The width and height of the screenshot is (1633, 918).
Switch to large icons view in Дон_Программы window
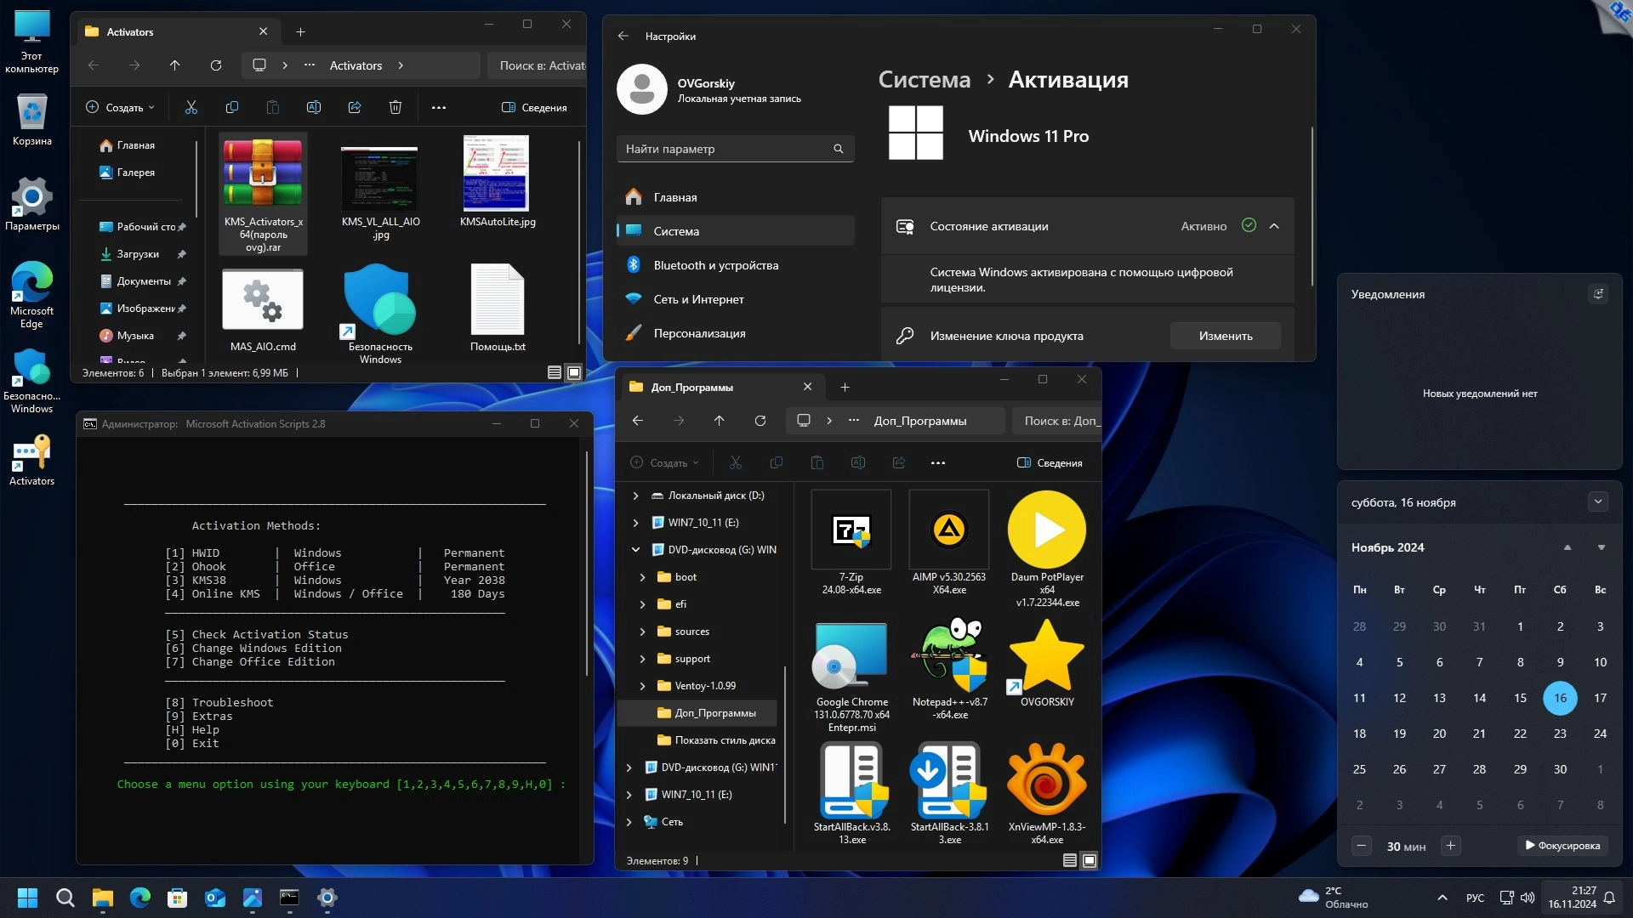coord(1090,860)
